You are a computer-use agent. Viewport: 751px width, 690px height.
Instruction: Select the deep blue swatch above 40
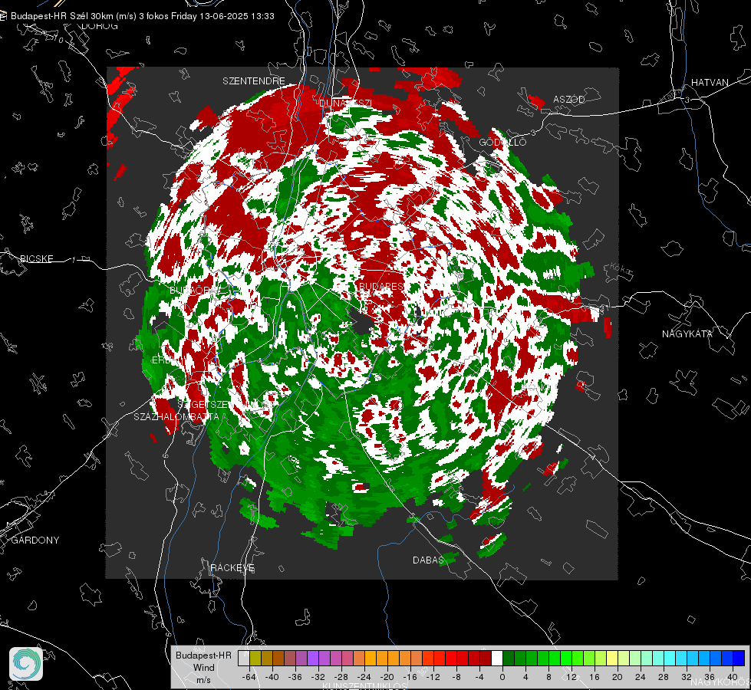point(739,658)
